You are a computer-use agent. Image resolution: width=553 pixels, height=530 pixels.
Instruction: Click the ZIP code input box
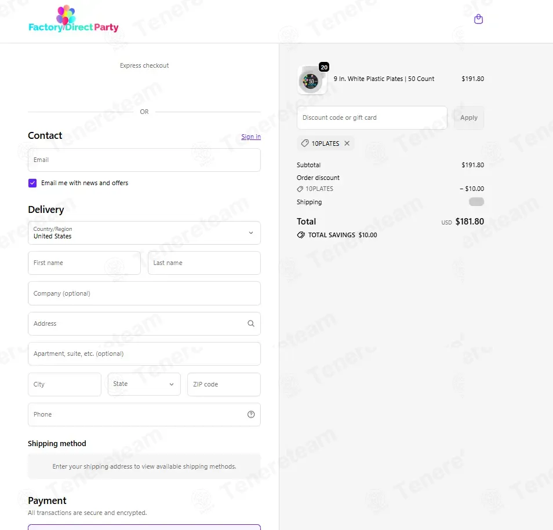(224, 384)
